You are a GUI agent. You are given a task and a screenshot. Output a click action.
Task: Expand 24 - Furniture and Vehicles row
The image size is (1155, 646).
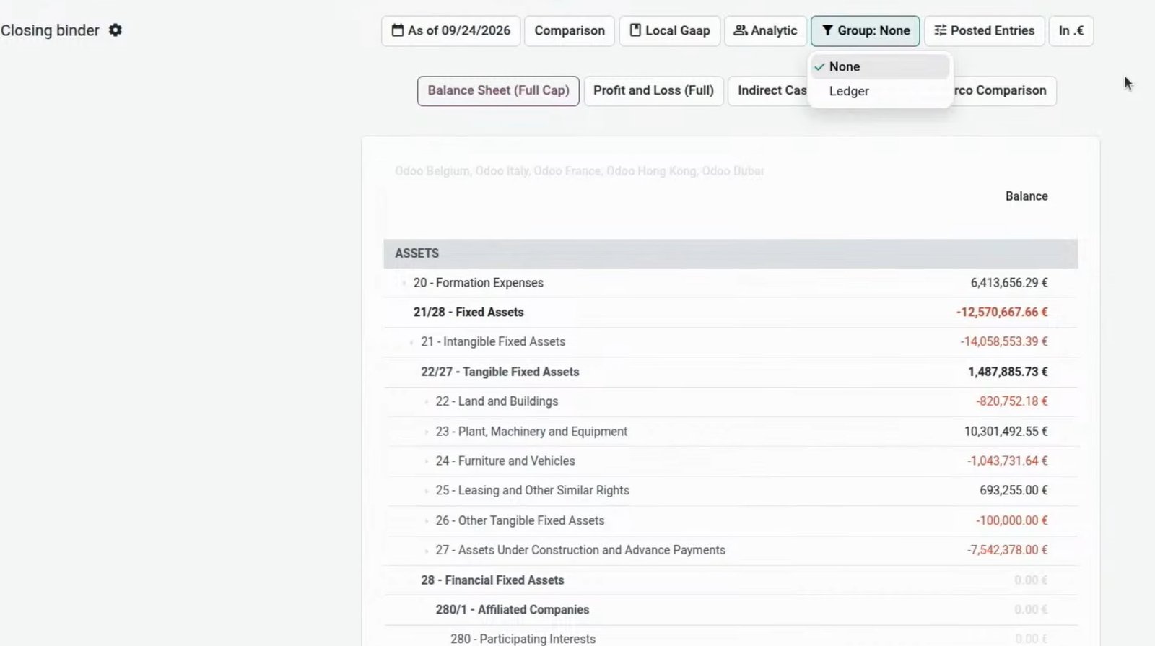pyautogui.click(x=426, y=461)
